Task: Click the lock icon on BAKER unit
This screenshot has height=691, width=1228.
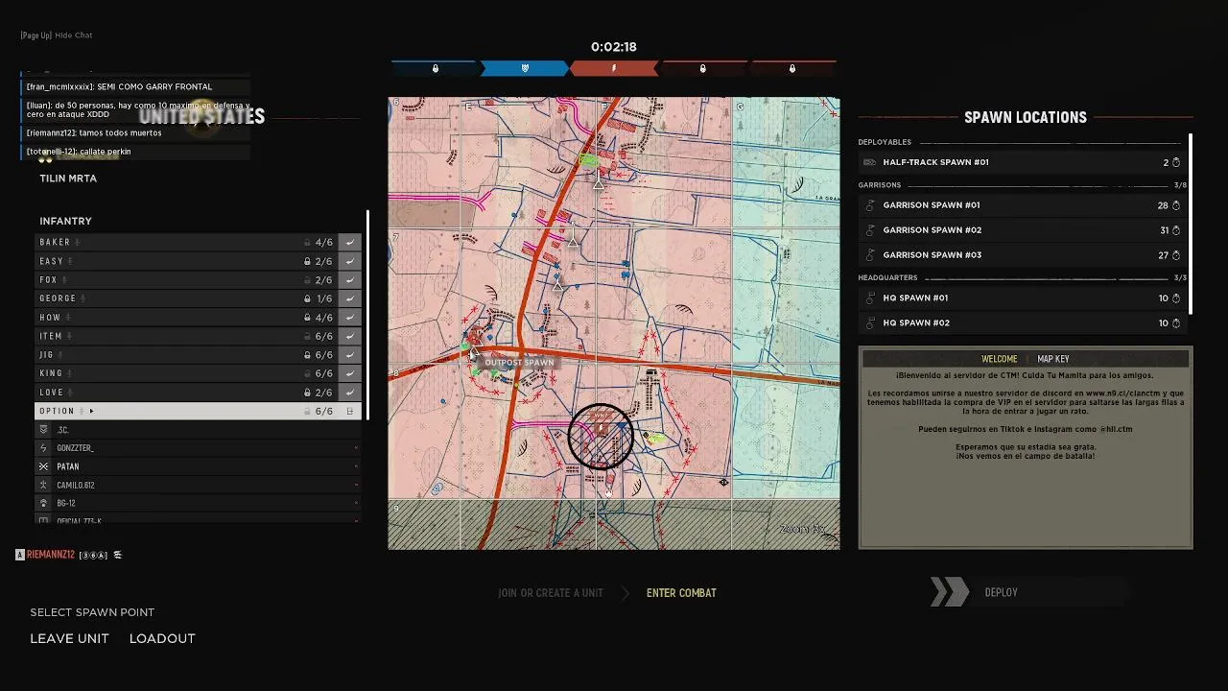Action: [307, 243]
